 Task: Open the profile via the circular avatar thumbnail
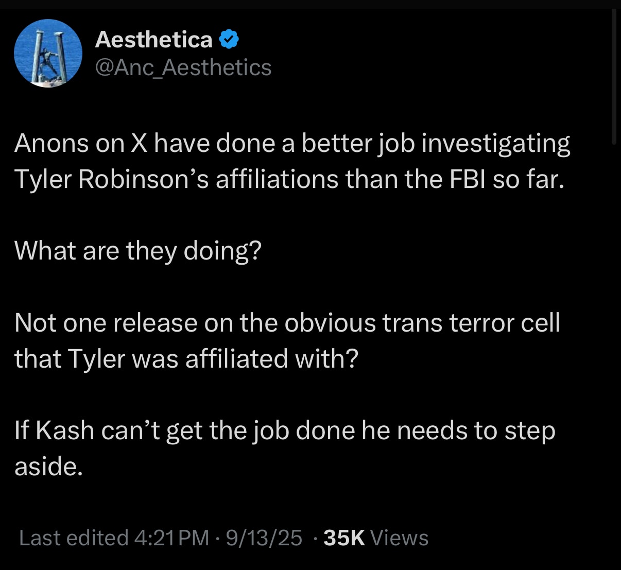point(48,53)
